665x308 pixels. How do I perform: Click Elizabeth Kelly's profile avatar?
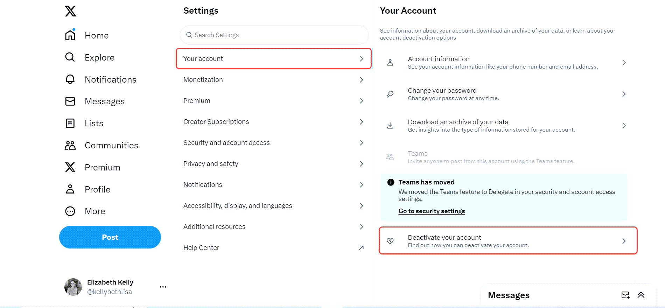[73, 287]
